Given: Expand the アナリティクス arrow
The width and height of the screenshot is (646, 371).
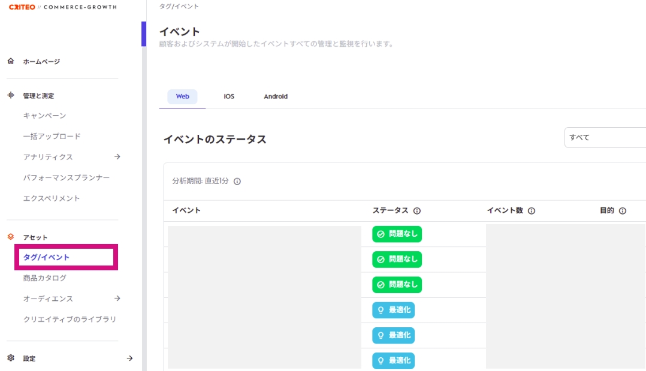Looking at the screenshot, I should 117,156.
